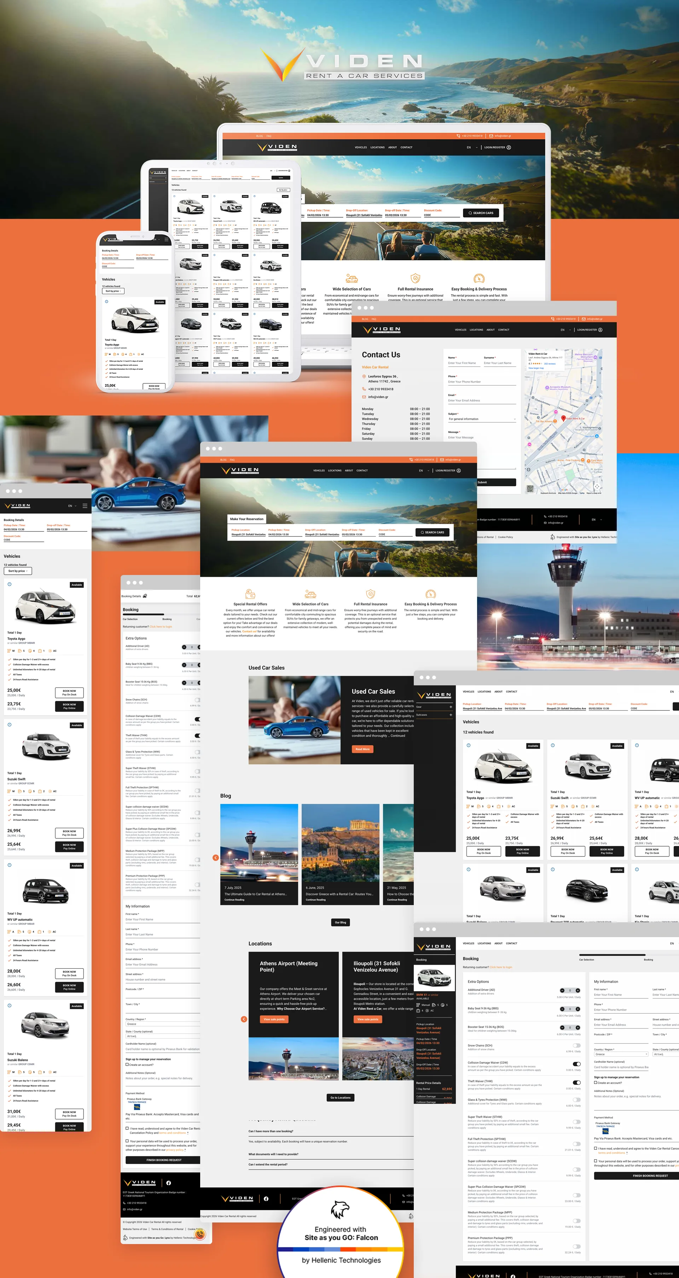Click Read More under Used Car Sales
This screenshot has width=679, height=1278.
362,749
